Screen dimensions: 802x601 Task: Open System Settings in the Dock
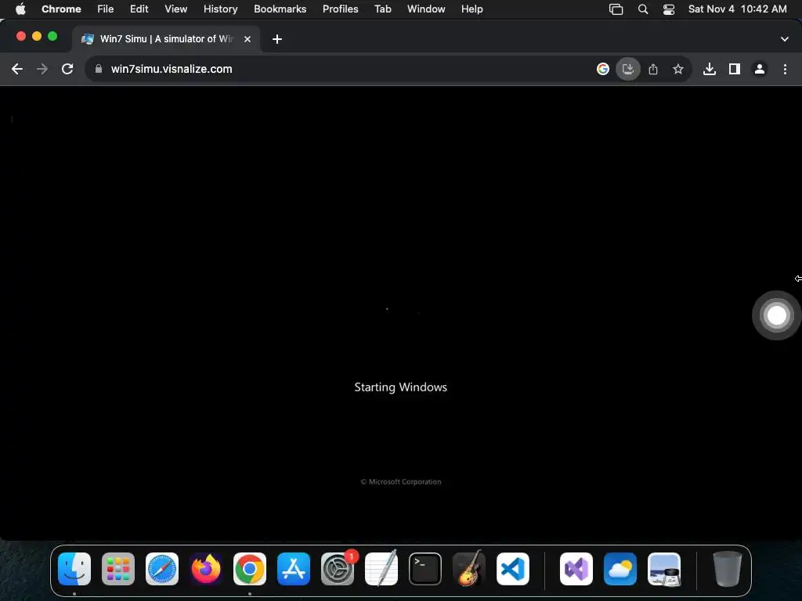click(x=338, y=569)
